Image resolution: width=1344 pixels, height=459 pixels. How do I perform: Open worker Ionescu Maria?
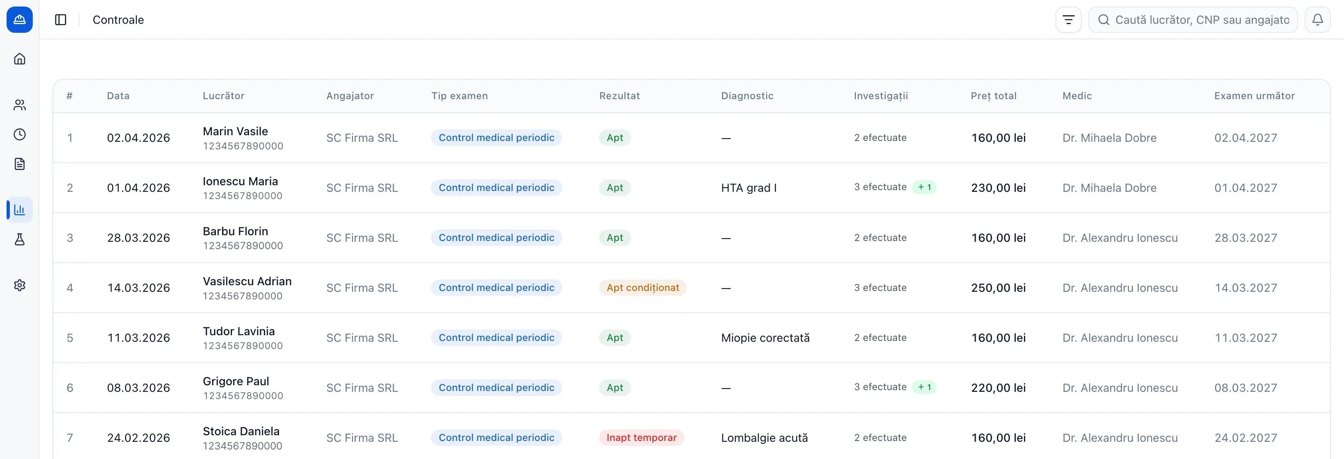(240, 182)
